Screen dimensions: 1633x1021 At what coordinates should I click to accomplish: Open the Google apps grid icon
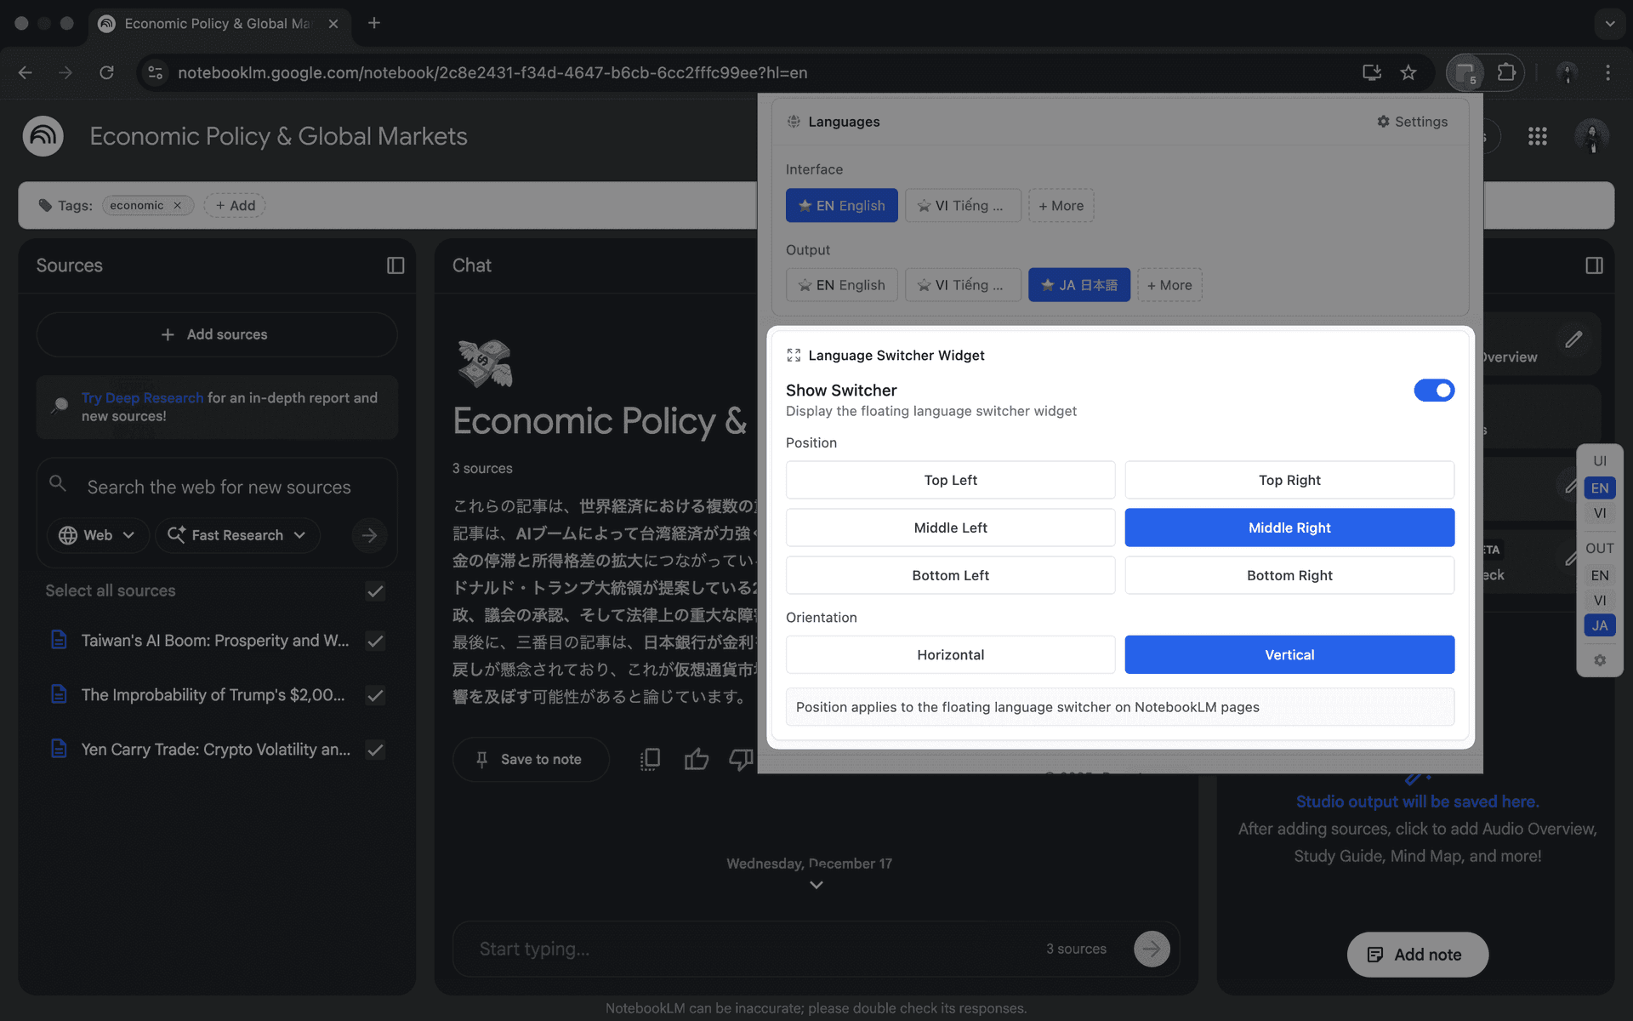click(1537, 136)
